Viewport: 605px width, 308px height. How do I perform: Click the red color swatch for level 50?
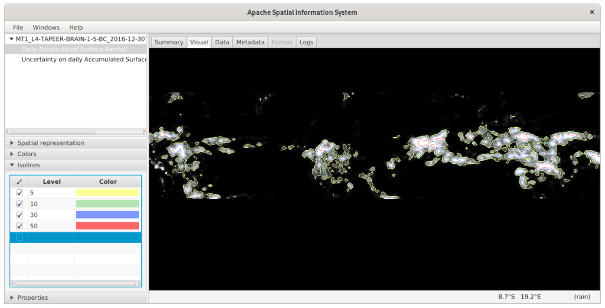[108, 226]
